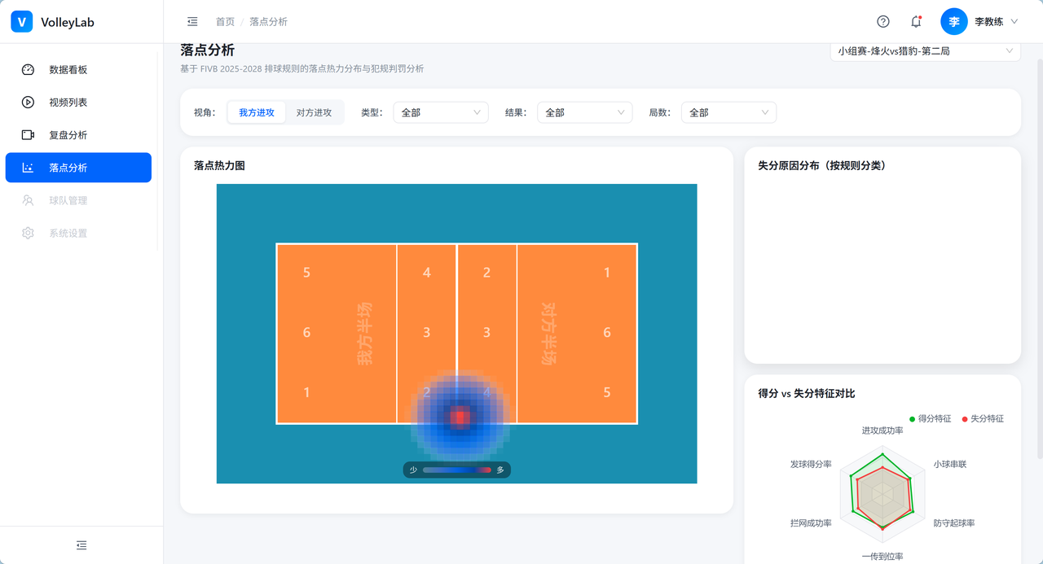This screenshot has height=564, width=1043.
Task: Open 数据看板 menu item
Action: tap(78, 70)
